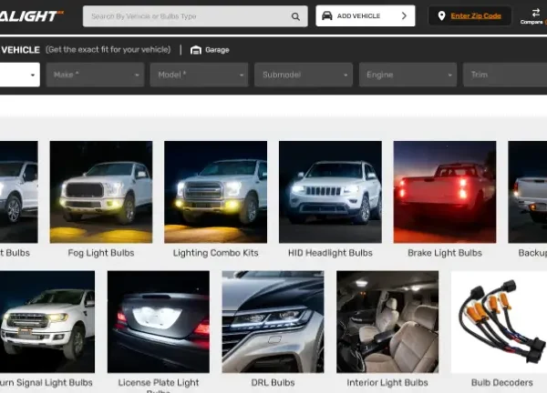Click the Garage icon
This screenshot has height=393, width=547.
196,50
